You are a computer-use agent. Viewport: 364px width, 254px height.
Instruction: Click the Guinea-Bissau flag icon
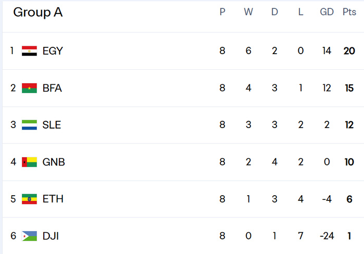pos(29,162)
